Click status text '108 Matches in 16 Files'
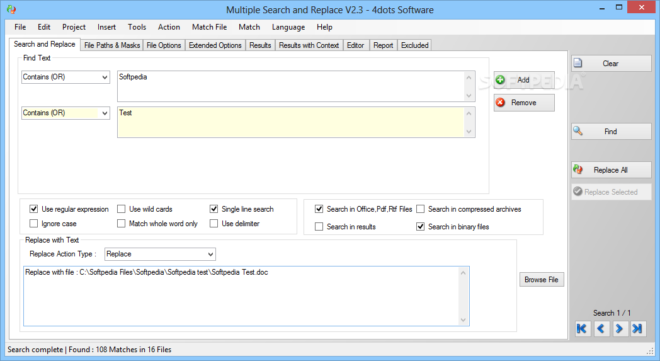The image size is (660, 361). pos(134,350)
